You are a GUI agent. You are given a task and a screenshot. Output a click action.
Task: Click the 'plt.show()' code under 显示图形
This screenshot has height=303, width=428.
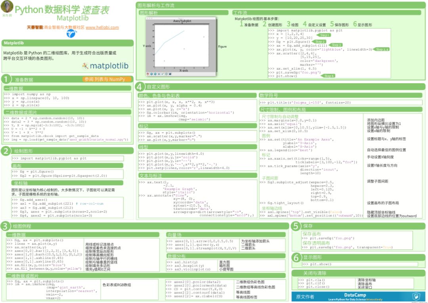(321, 264)
